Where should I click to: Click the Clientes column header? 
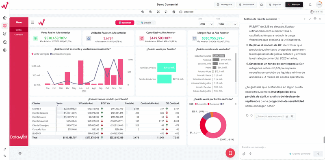36,103
